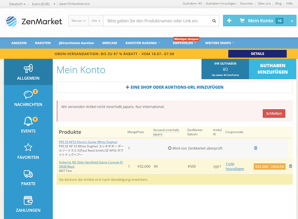
Task: Click the ZenMarket Gebühr ¥500 value
Action: [192, 167]
